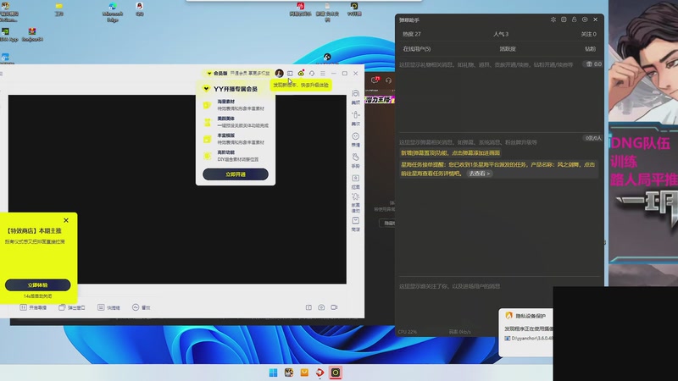
Task: Click the 隐私设备保护 notification popup
Action: pos(525,332)
